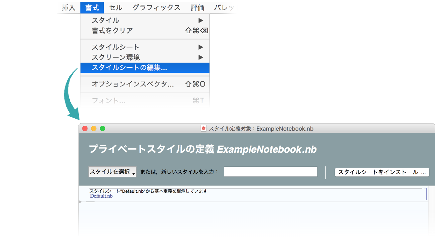Screen dimensions: 448x241
Task: Open オプションインスペクタ... from the menu
Action: point(145,84)
